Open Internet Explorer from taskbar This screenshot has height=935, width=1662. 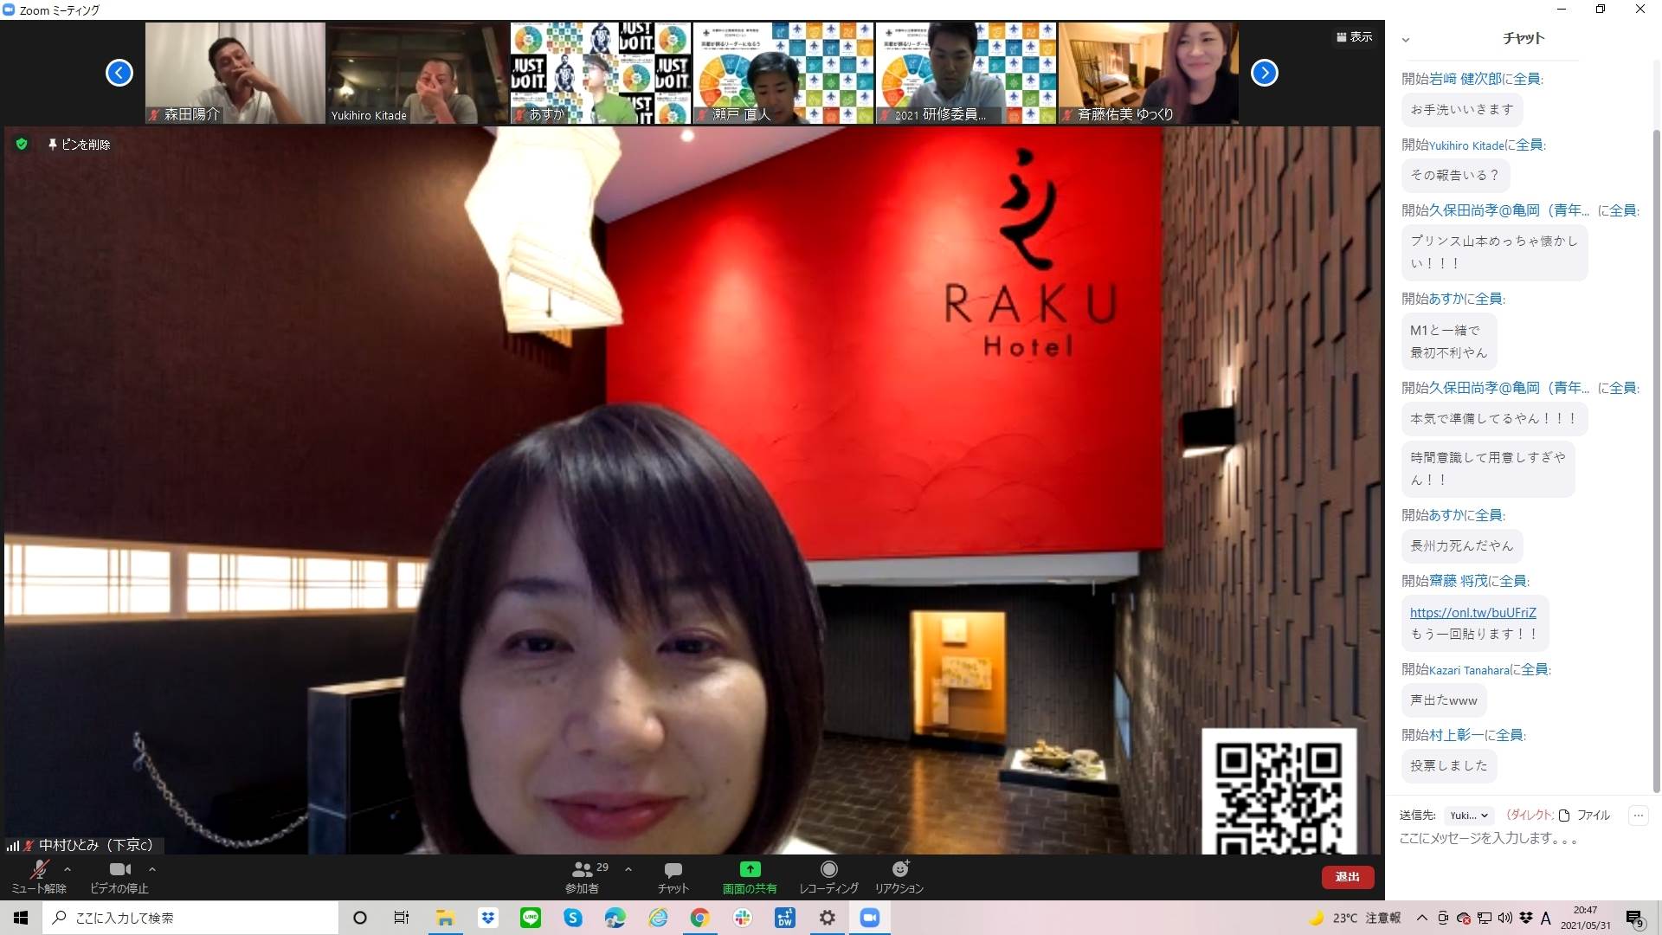click(658, 918)
